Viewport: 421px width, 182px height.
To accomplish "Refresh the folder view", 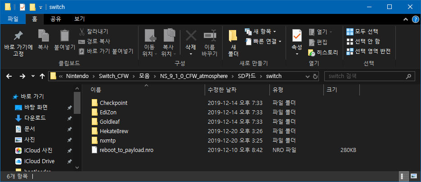I will tap(315, 76).
